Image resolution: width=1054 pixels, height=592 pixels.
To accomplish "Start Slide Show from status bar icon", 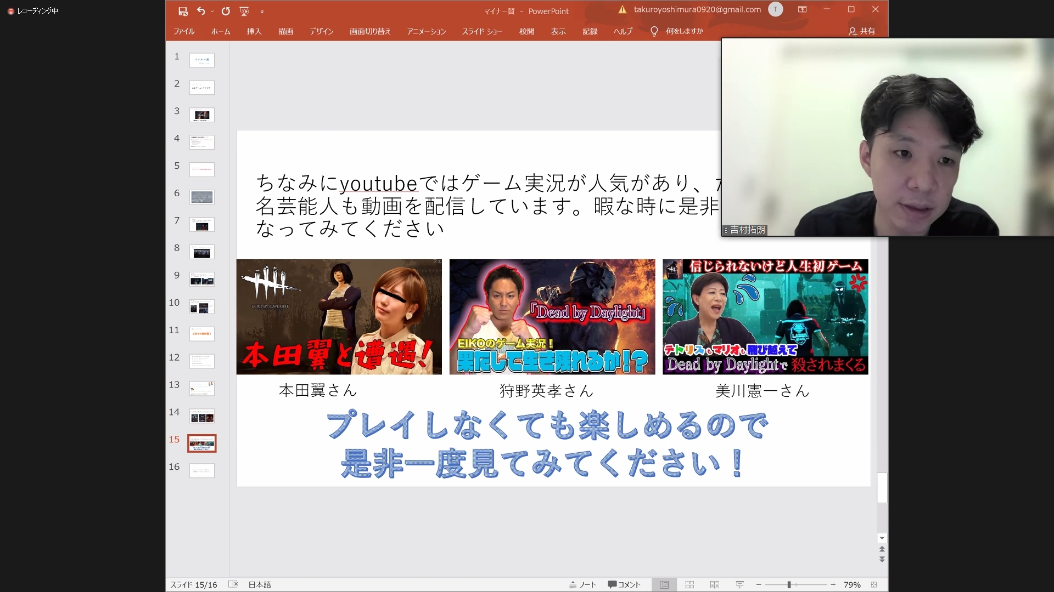I will [x=740, y=585].
